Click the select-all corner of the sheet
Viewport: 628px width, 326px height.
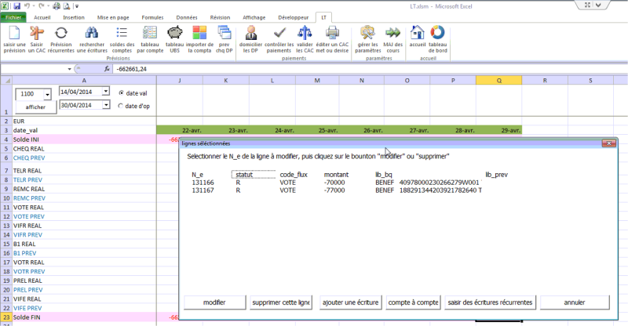pyautogui.click(x=6, y=81)
